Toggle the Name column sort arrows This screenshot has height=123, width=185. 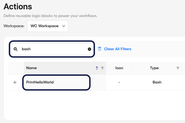click(x=97, y=68)
